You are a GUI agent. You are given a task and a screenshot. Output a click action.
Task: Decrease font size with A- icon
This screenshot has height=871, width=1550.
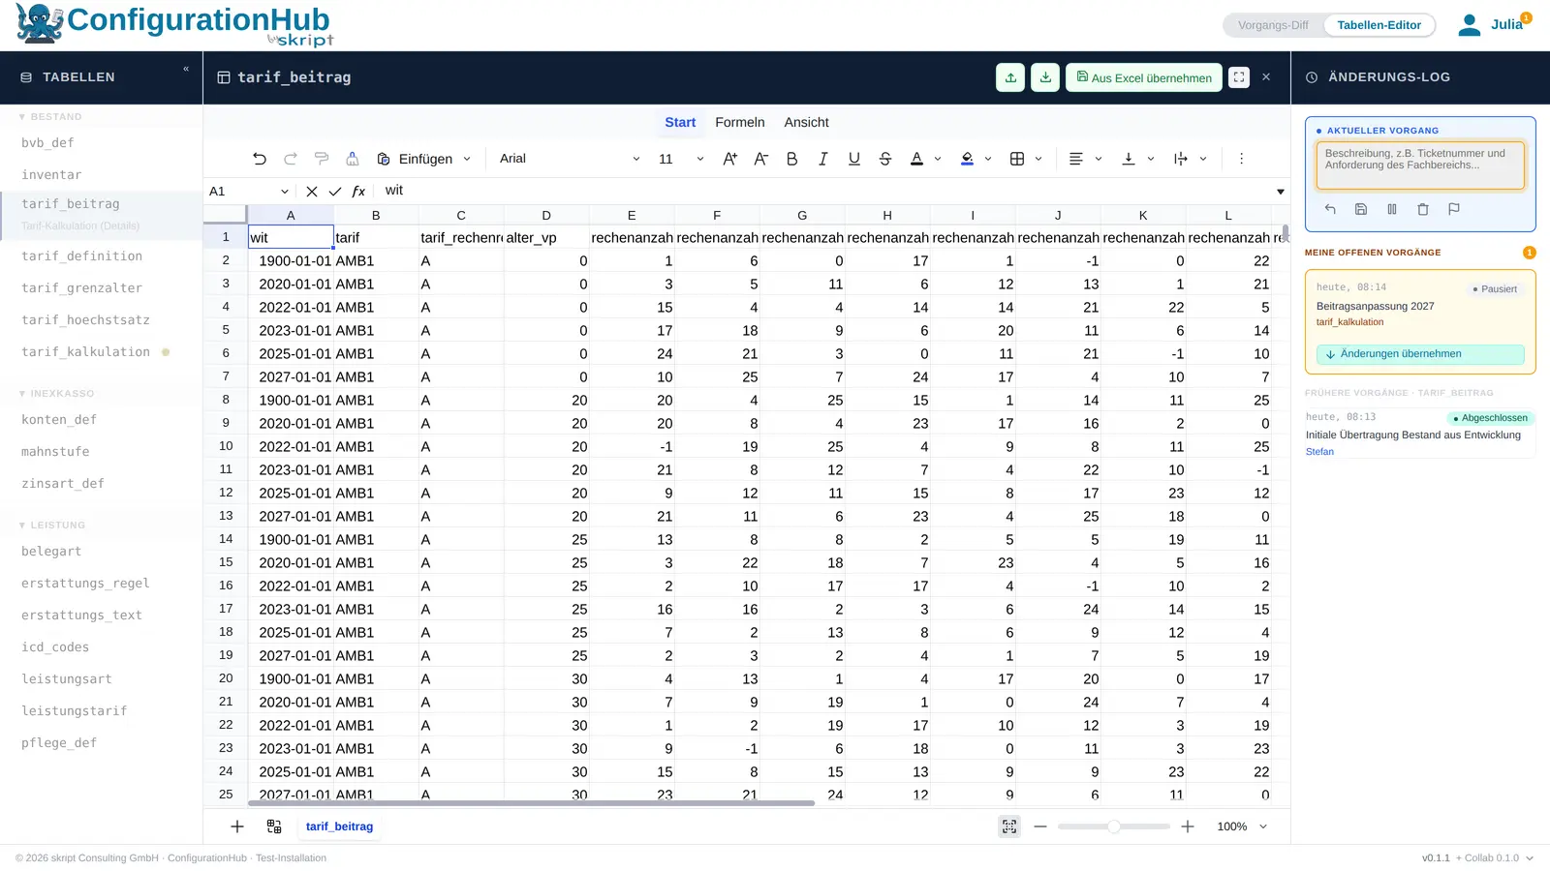761,159
